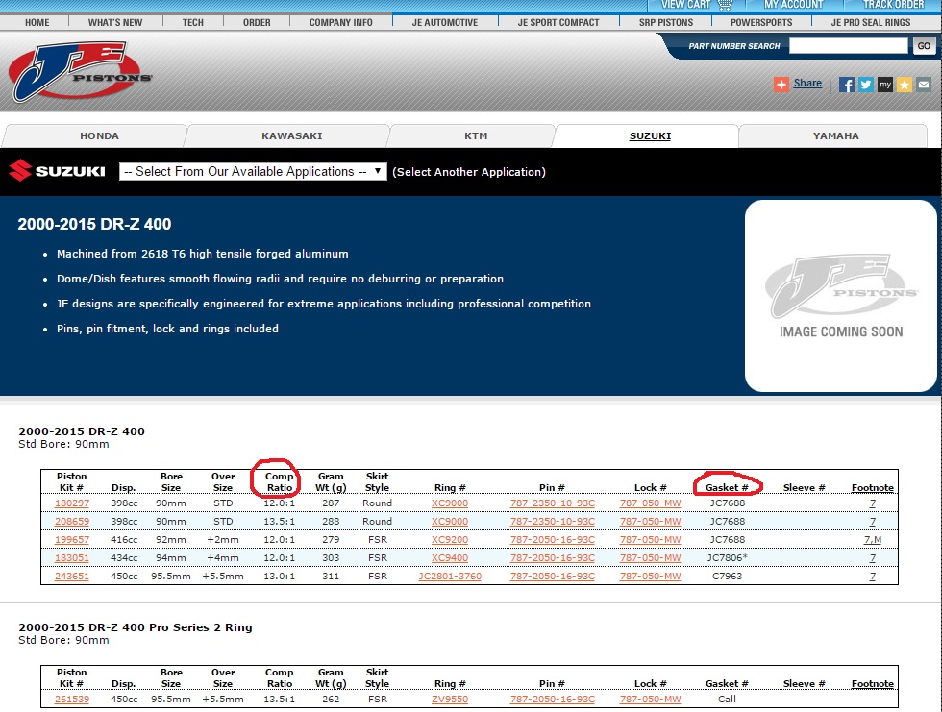Switch to the Honda tab
Viewport: 942px width, 712px height.
click(x=99, y=135)
